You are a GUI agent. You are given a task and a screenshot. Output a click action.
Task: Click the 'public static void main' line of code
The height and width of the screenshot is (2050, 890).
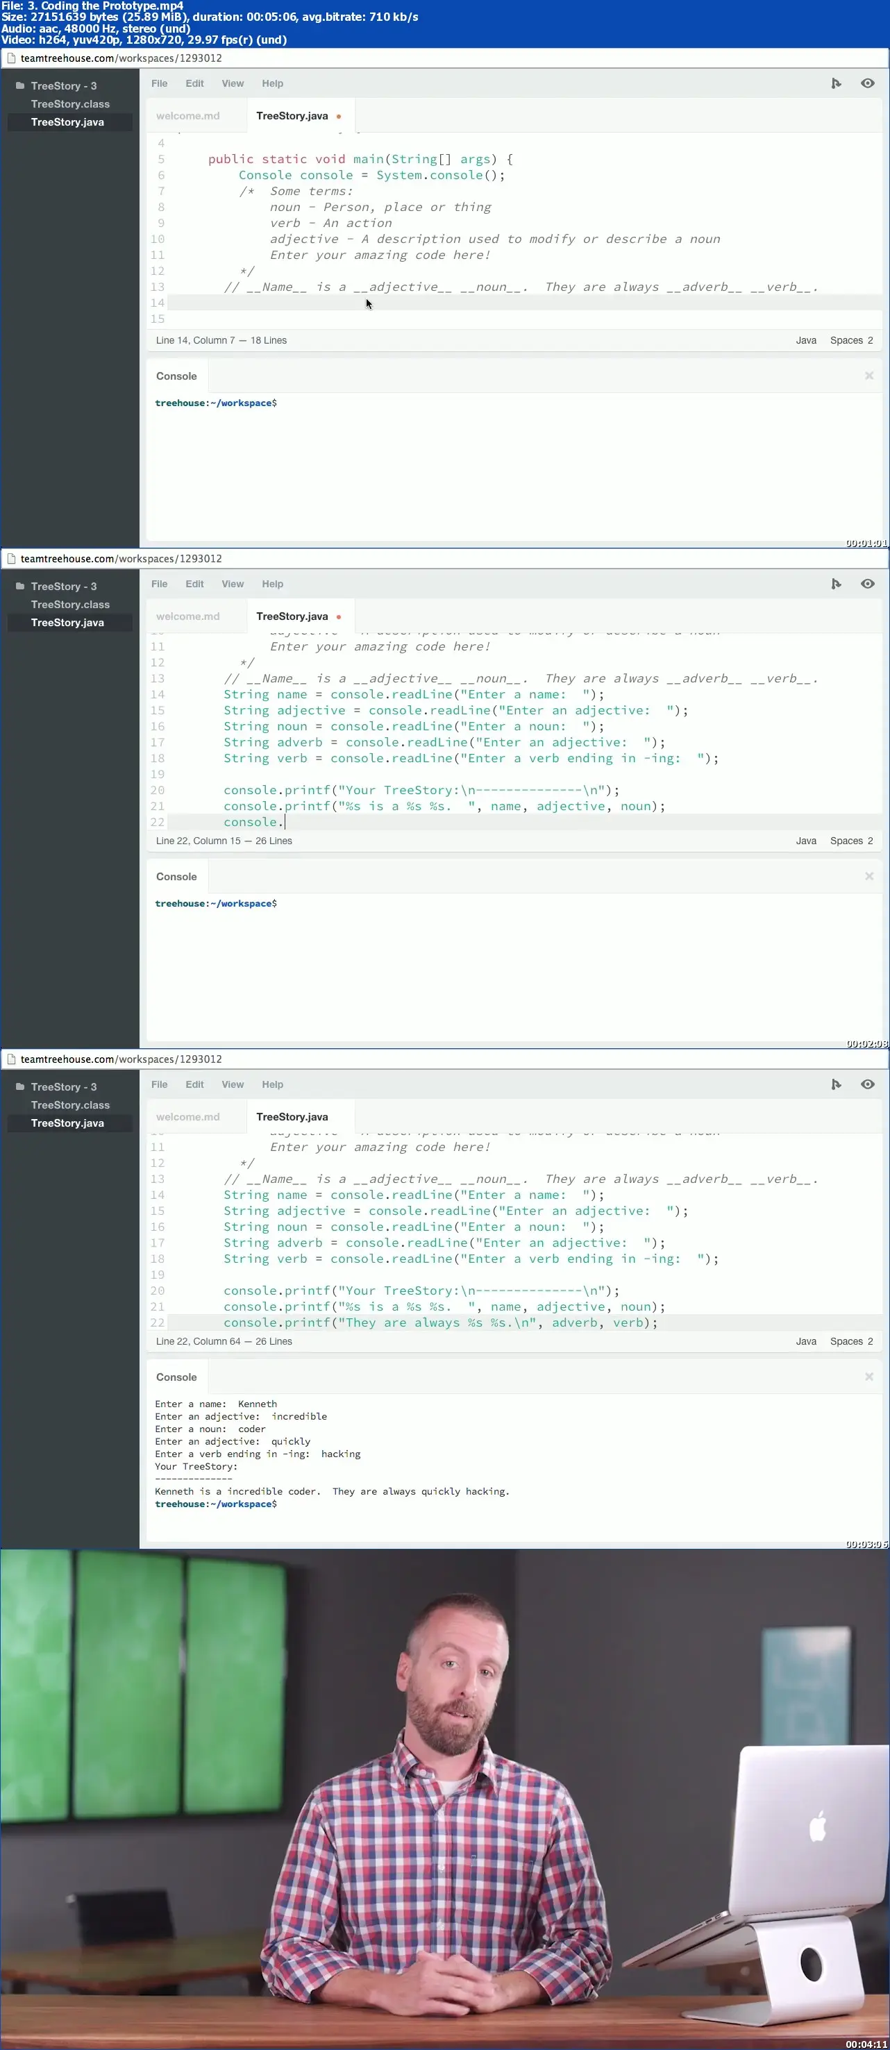[360, 159]
